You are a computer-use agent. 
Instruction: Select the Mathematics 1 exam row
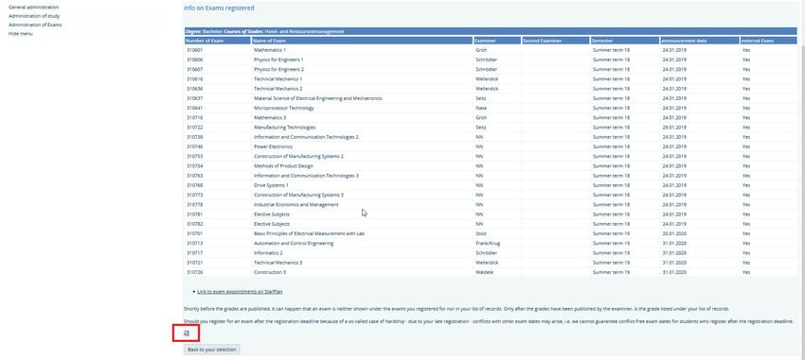pos(491,50)
